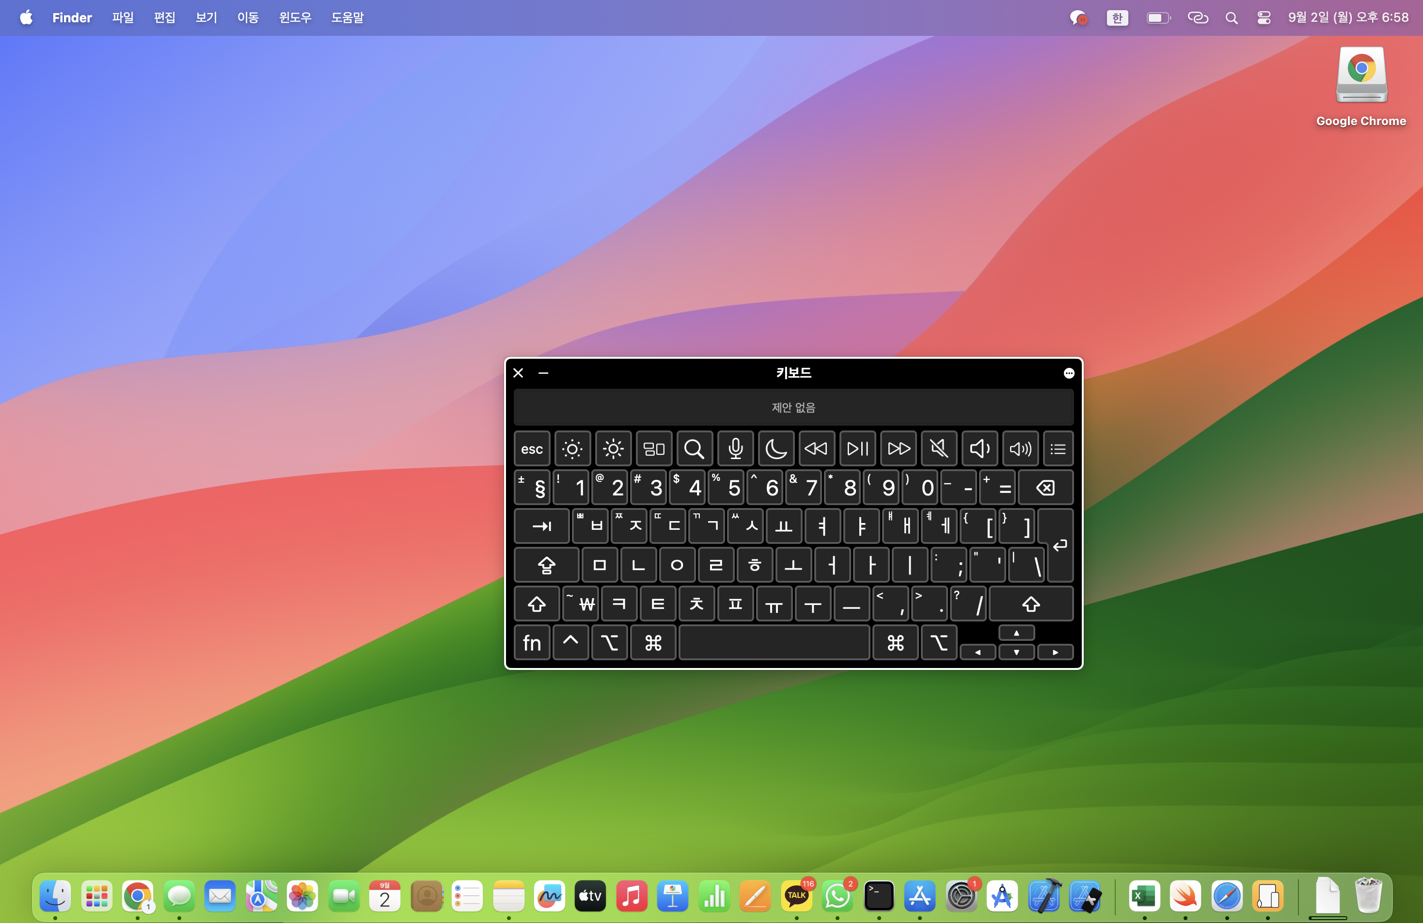
Task: Toggle the fn modifier key
Action: [x=532, y=642]
